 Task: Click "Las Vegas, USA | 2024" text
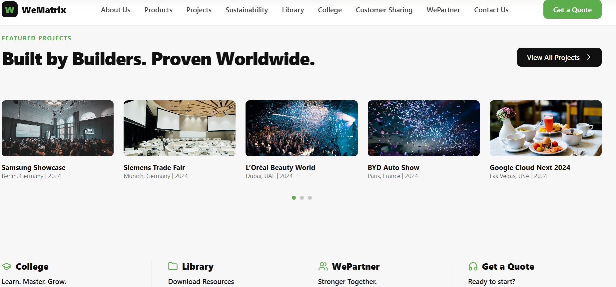[518, 176]
